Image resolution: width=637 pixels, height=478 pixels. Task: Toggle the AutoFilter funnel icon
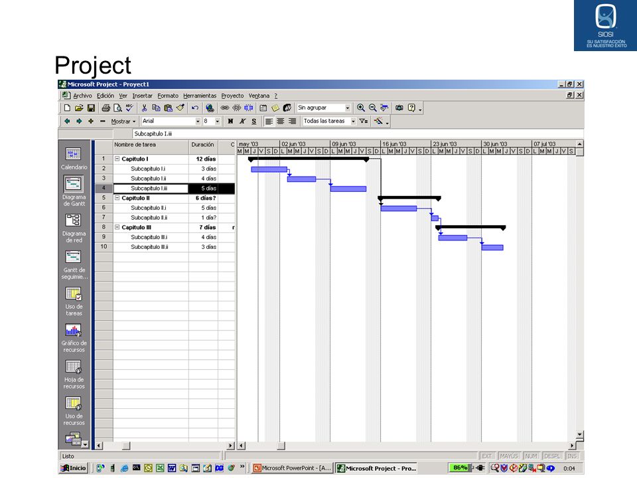(x=364, y=121)
